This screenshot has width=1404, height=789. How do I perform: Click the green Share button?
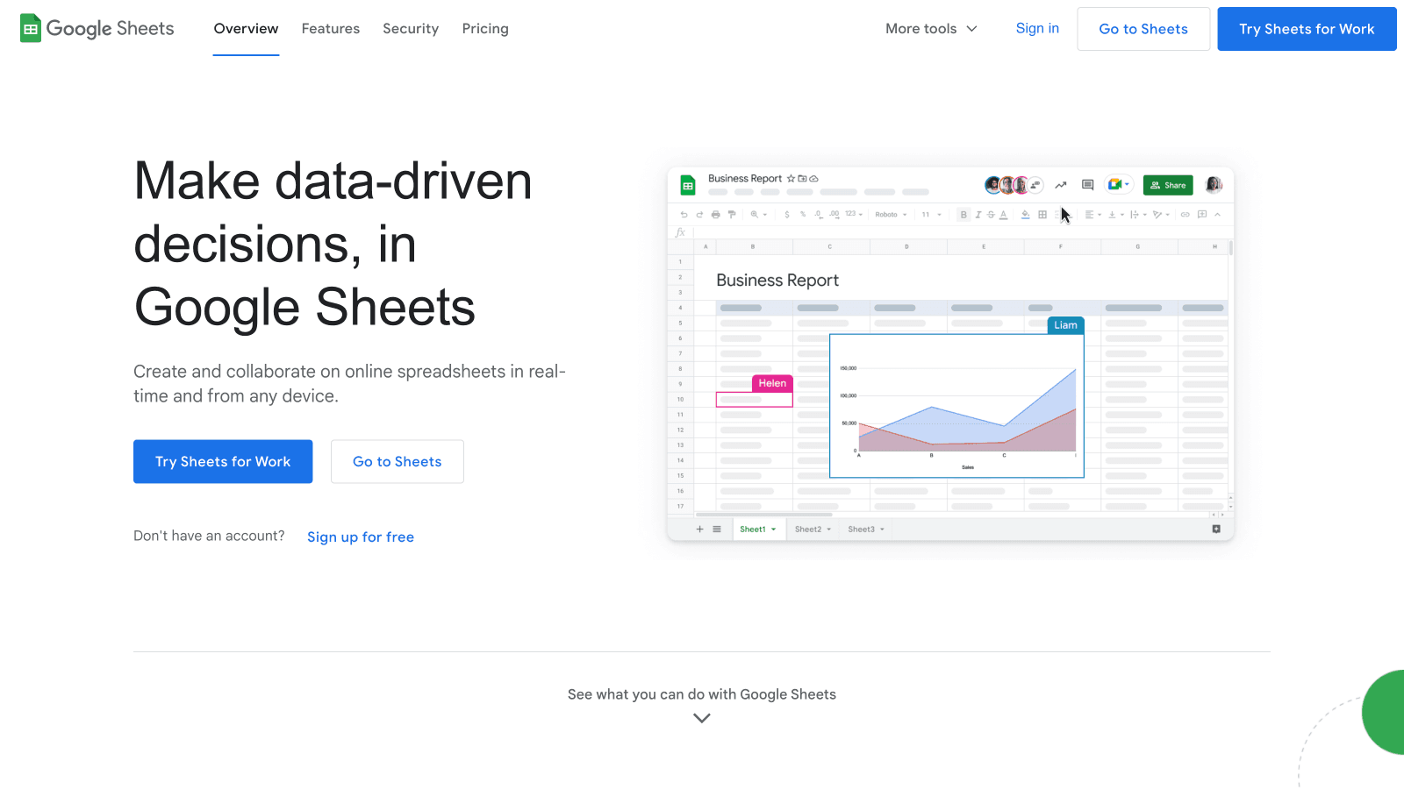(x=1168, y=185)
